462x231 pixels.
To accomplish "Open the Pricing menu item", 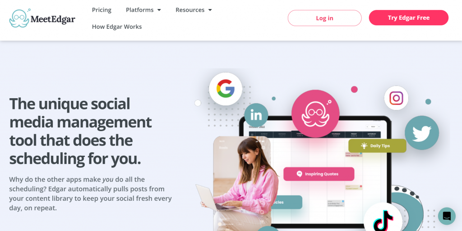I will click(102, 10).
